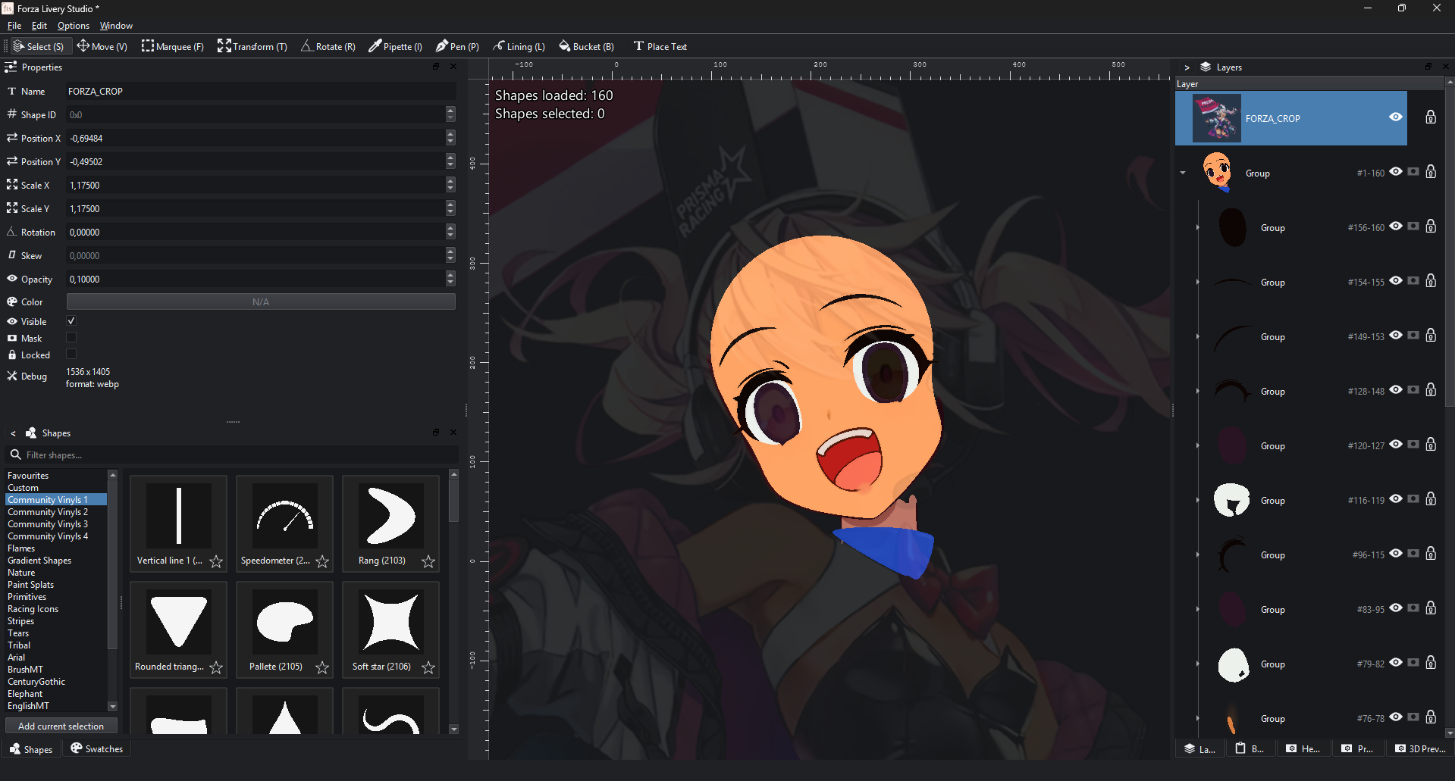Image resolution: width=1455 pixels, height=781 pixels.
Task: Expand the Group #149-153 layer
Action: 1198,336
